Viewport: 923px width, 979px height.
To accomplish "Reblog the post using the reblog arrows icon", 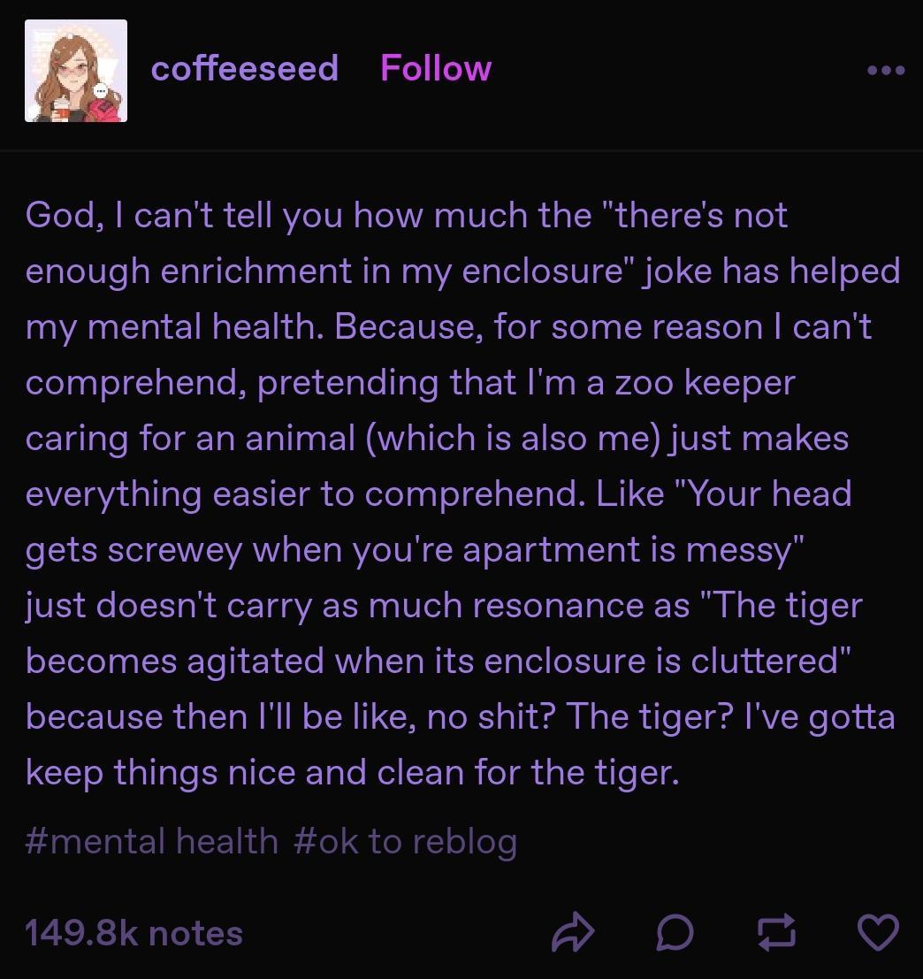I will pos(776,933).
